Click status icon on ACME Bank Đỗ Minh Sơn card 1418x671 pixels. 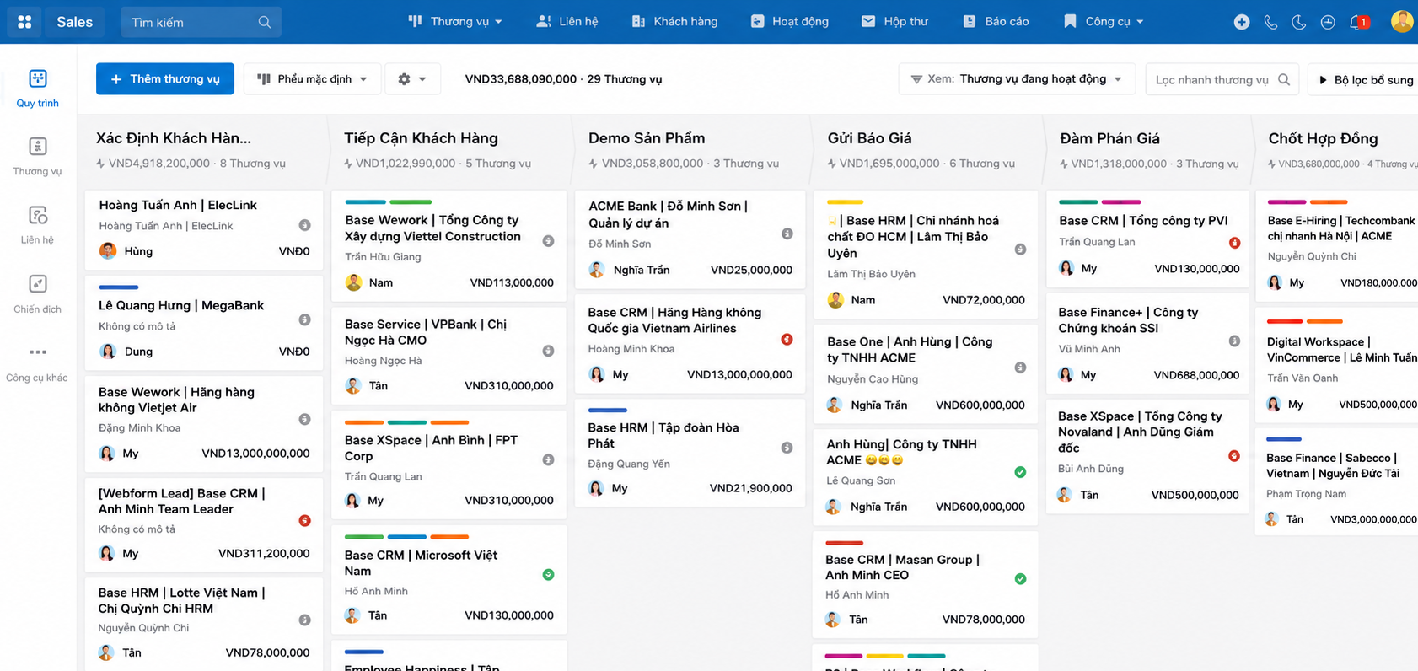tap(787, 234)
